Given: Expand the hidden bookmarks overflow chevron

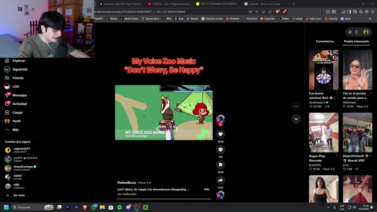Looking at the screenshot, I should point(370,19).
